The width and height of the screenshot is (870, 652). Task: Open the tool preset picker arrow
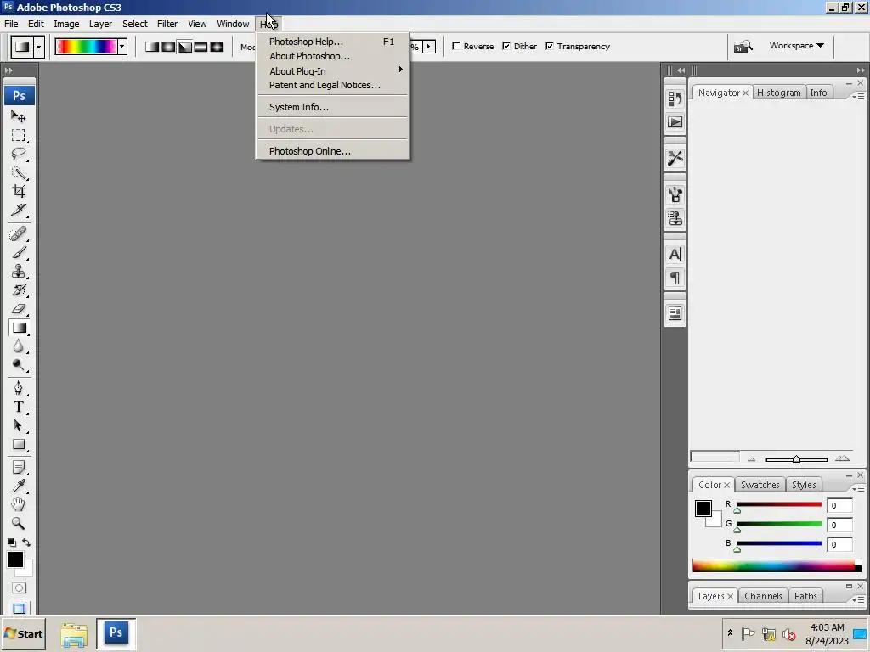[x=38, y=47]
